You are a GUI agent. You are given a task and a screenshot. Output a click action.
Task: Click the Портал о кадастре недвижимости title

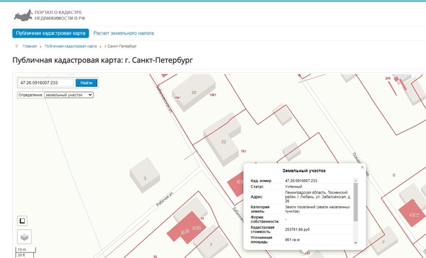60,15
